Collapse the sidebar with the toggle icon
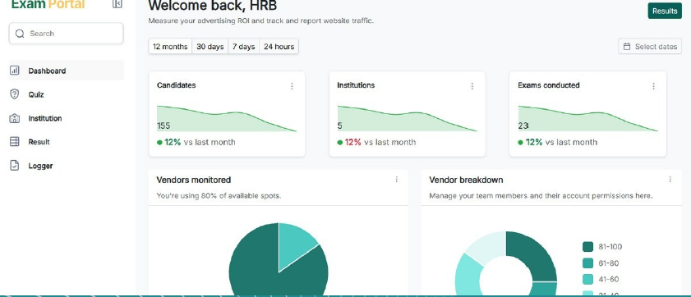Screen dimensions: 691x297 click(117, 4)
